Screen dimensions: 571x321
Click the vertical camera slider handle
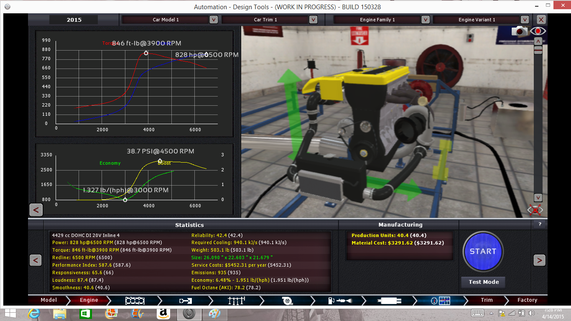538,50
